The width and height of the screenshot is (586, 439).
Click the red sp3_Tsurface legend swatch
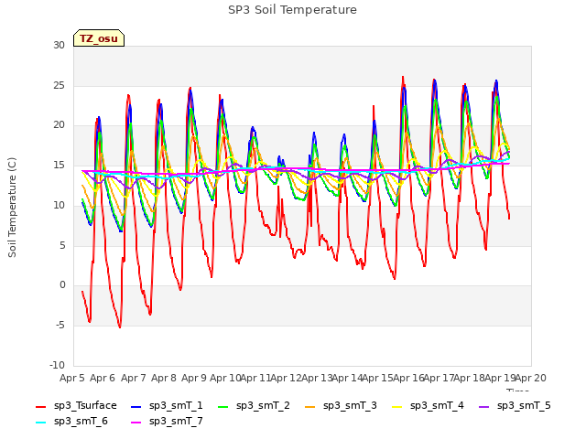(40, 406)
